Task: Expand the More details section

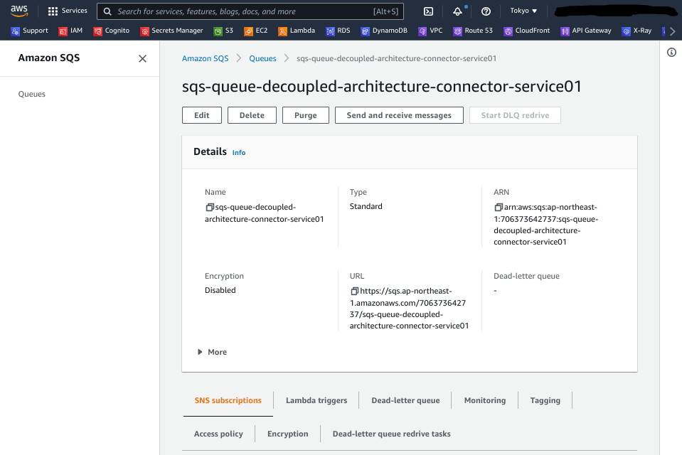Action: (212, 352)
